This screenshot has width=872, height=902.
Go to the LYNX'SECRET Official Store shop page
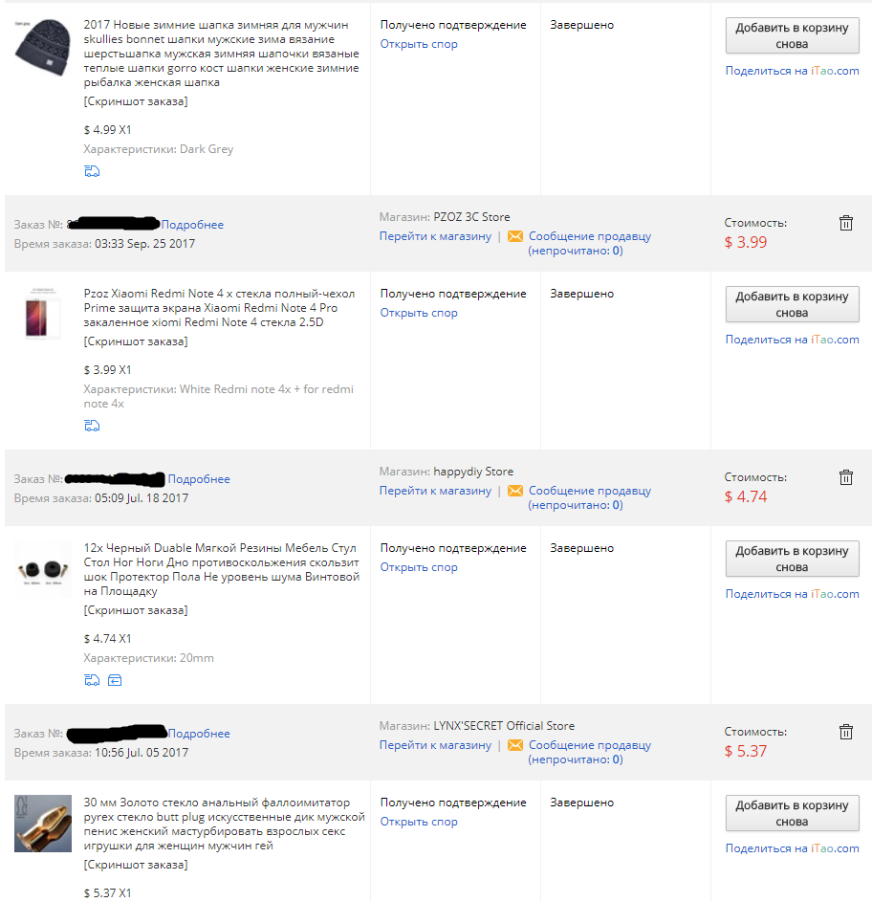(435, 745)
